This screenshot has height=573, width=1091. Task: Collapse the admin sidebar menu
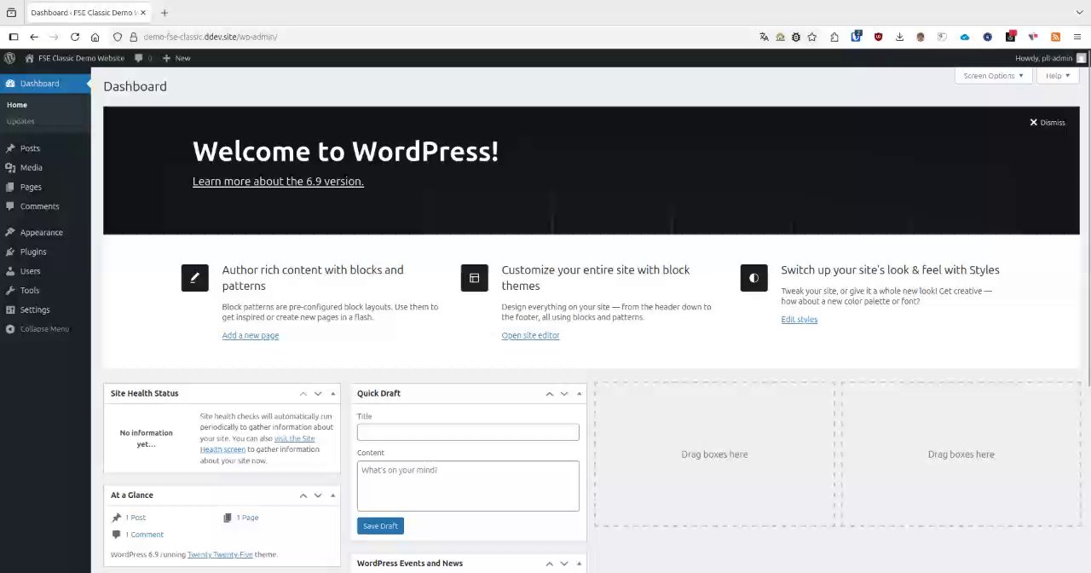click(45, 329)
